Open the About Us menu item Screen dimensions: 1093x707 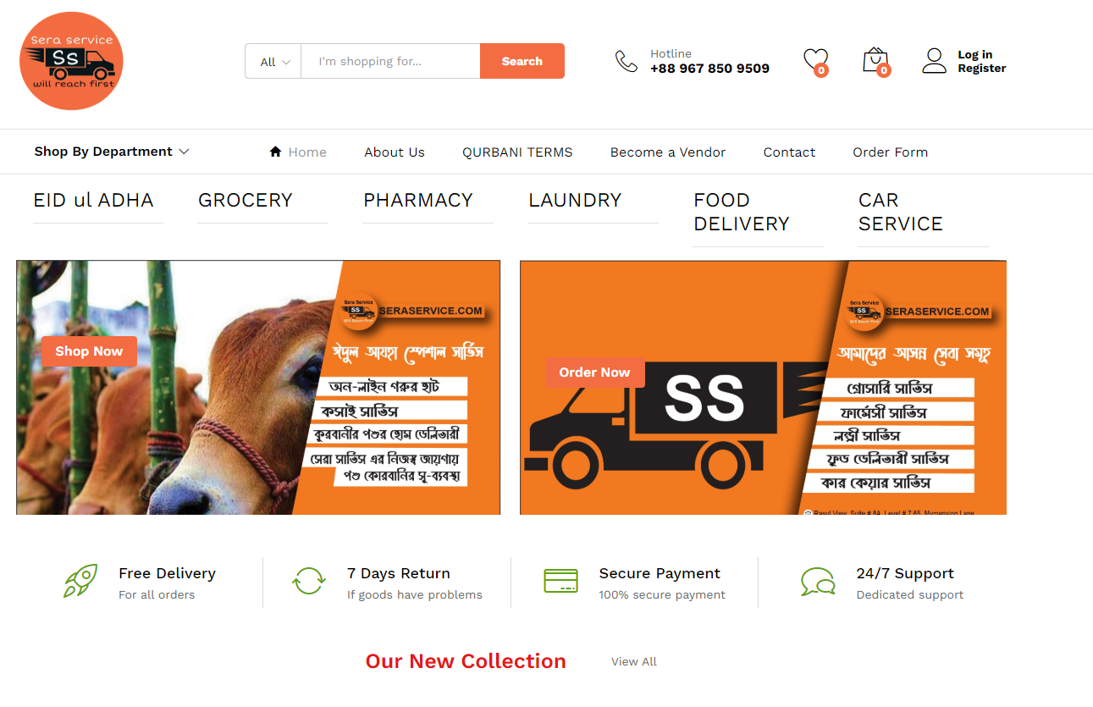395,152
